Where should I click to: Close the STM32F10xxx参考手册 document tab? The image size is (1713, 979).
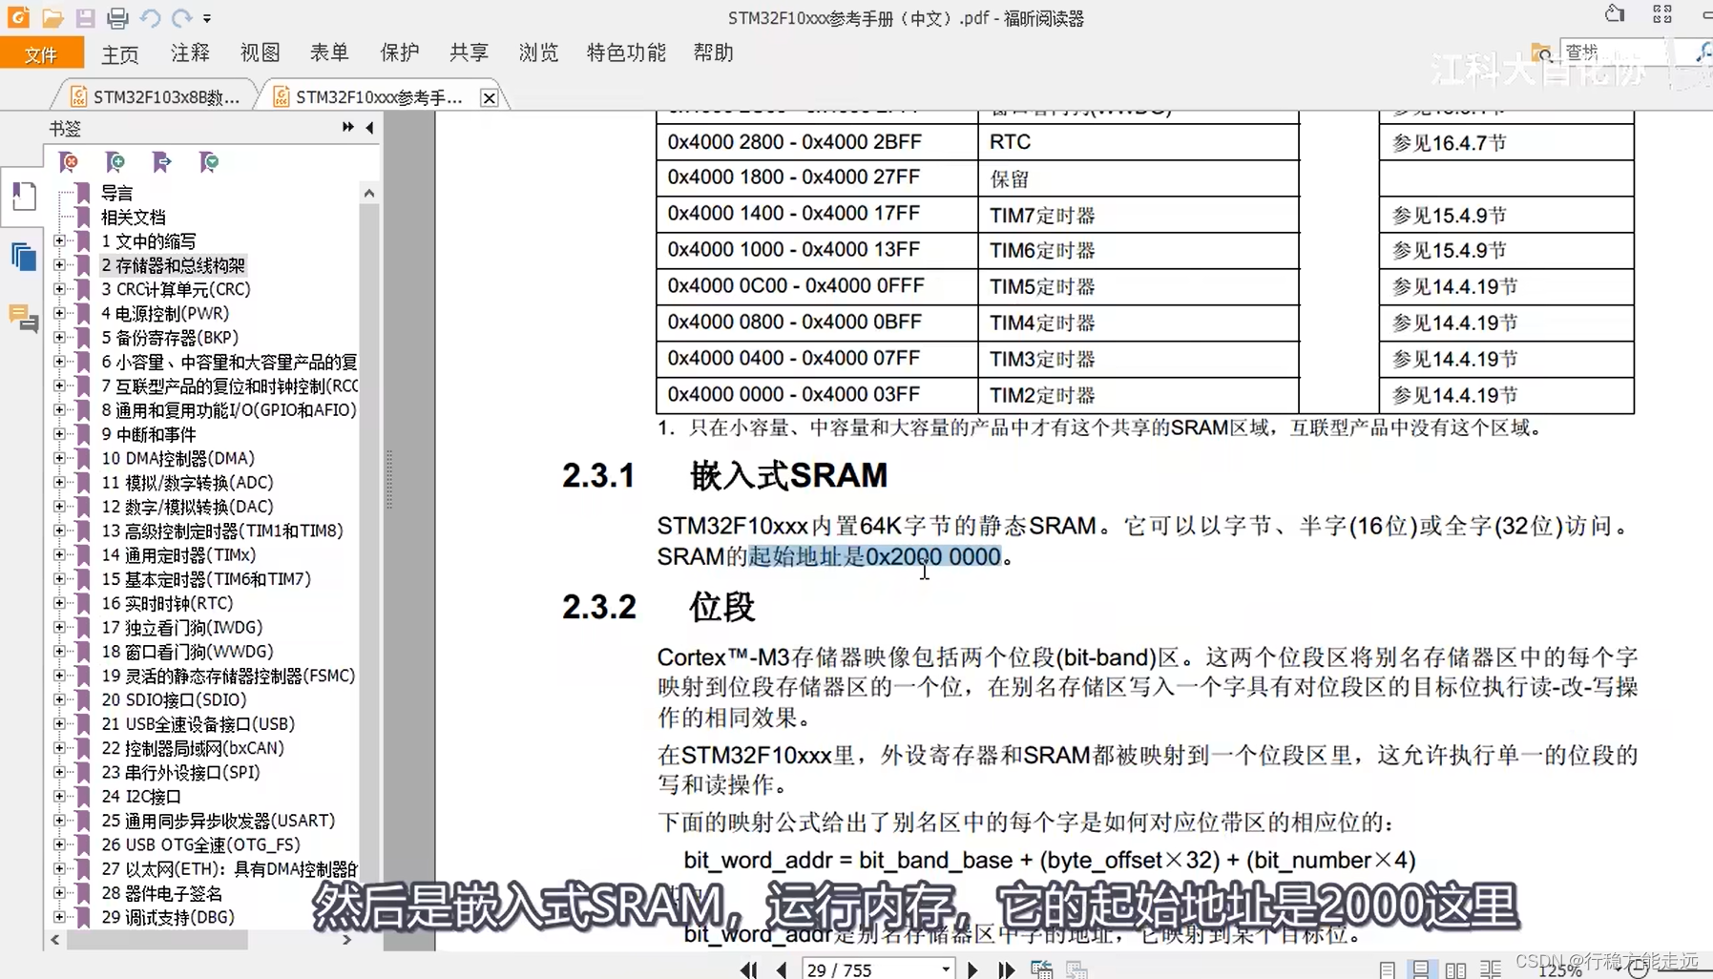point(489,97)
